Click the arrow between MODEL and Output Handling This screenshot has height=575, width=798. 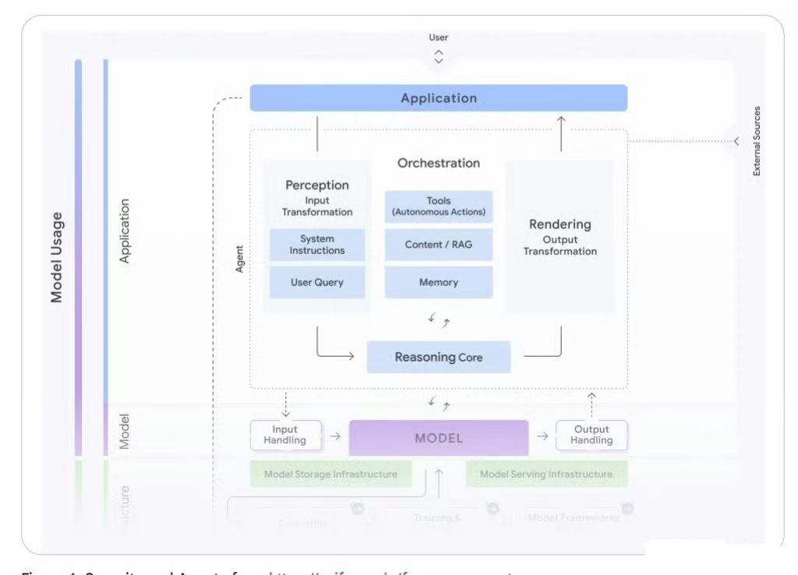click(542, 436)
